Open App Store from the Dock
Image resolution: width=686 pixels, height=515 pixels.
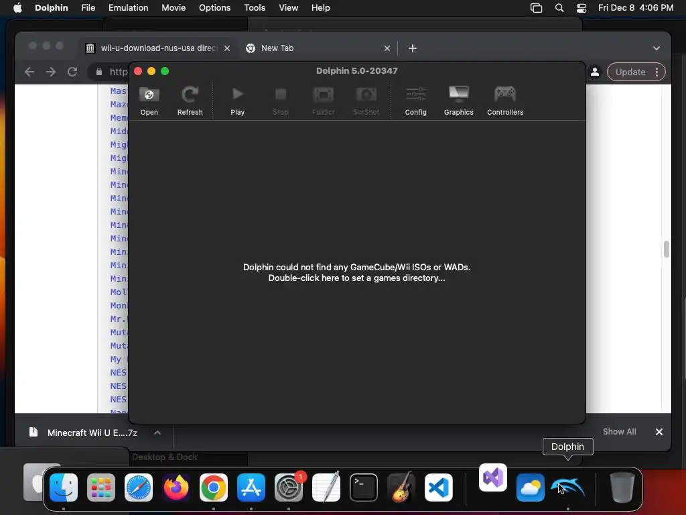click(x=251, y=488)
